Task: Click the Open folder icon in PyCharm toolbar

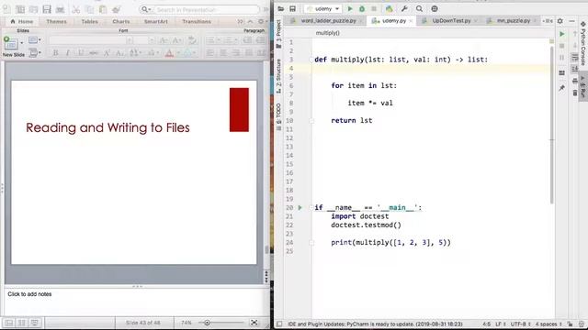Action: 280,8
